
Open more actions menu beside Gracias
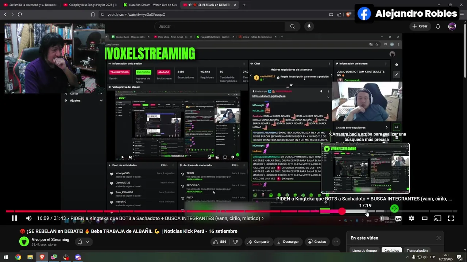click(336, 242)
